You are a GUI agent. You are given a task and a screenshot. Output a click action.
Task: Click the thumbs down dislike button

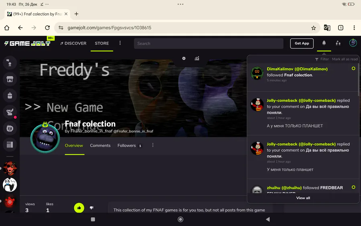point(91,208)
